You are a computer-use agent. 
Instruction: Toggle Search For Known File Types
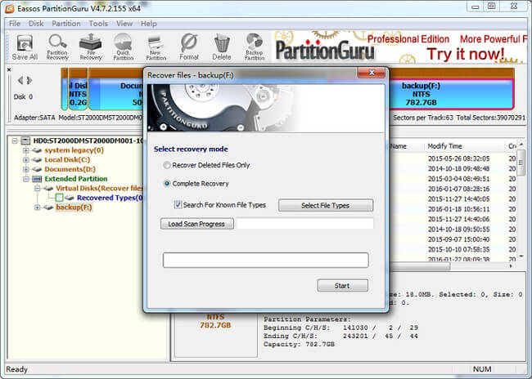coord(178,204)
